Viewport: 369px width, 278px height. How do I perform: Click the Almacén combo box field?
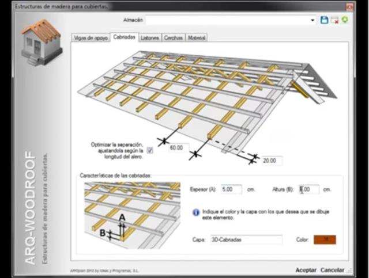coord(231,20)
